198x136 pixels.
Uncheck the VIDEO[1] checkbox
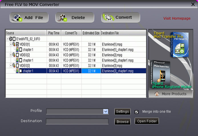pos(17,44)
